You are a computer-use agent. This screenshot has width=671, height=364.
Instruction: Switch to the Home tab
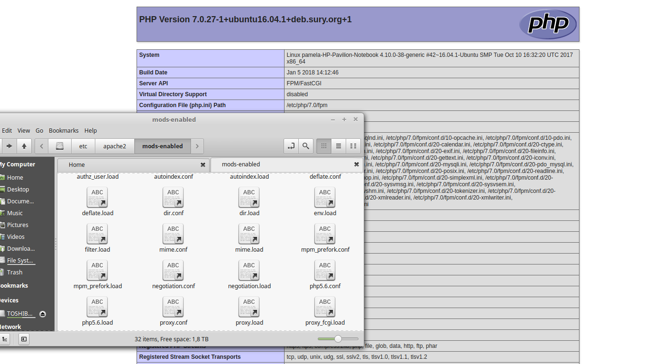click(133, 165)
